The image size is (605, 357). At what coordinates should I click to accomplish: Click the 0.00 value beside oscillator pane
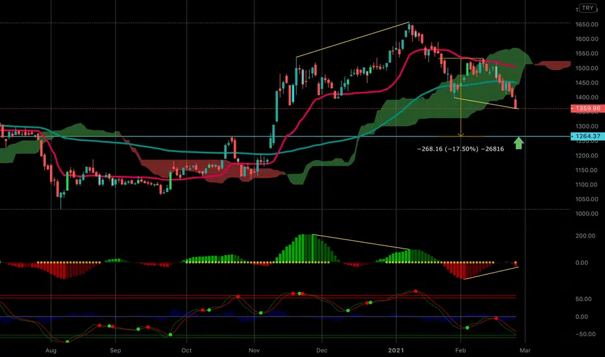[x=582, y=317]
